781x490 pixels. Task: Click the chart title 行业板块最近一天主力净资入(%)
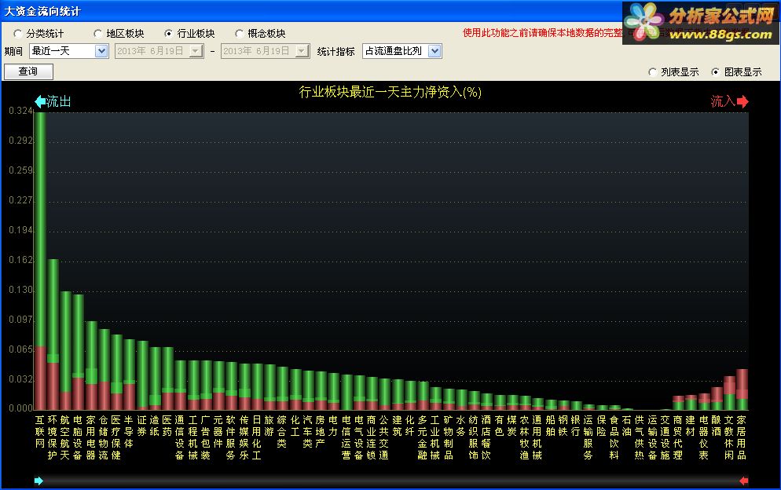(390, 92)
